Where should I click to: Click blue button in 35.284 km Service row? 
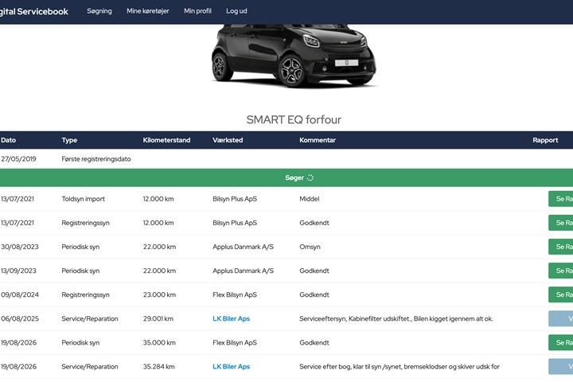[560, 367]
